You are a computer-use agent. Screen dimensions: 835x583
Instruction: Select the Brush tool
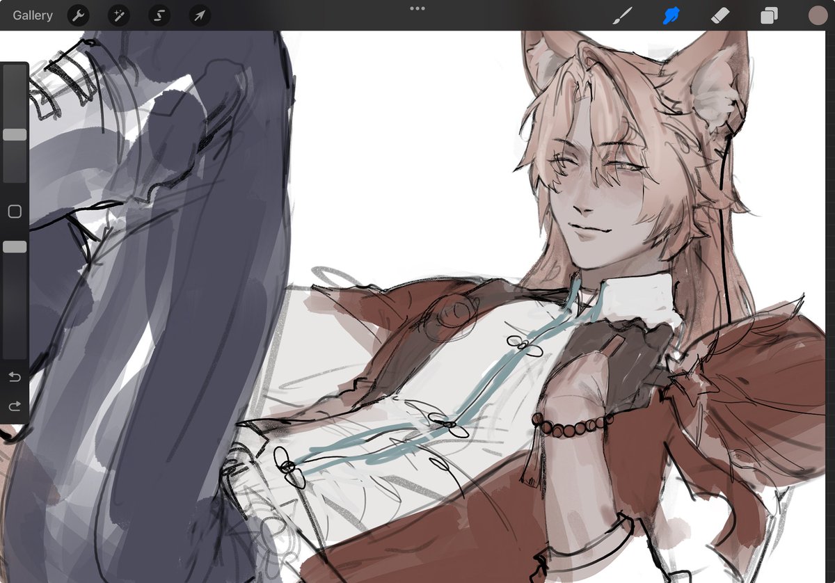tap(622, 15)
